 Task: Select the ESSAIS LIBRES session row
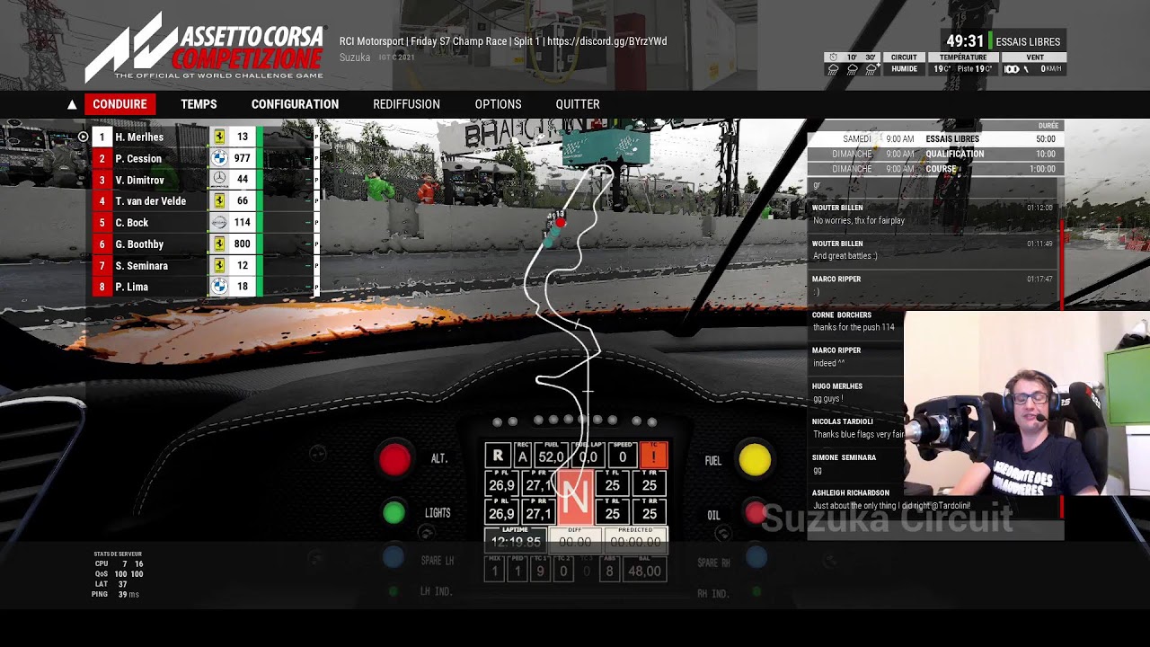point(934,139)
